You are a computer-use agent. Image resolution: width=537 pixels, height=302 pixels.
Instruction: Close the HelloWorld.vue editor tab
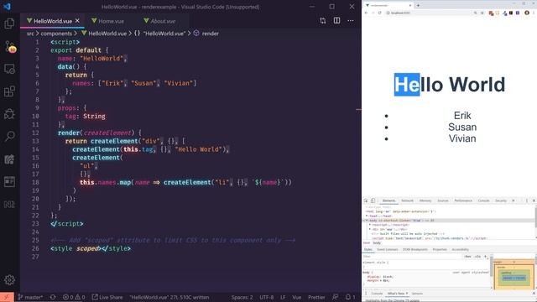pyautogui.click(x=77, y=21)
